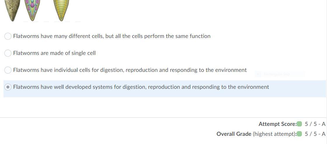Click the '(highest attempt):' text
Viewport: 327px width, 144px height.
click(274, 134)
